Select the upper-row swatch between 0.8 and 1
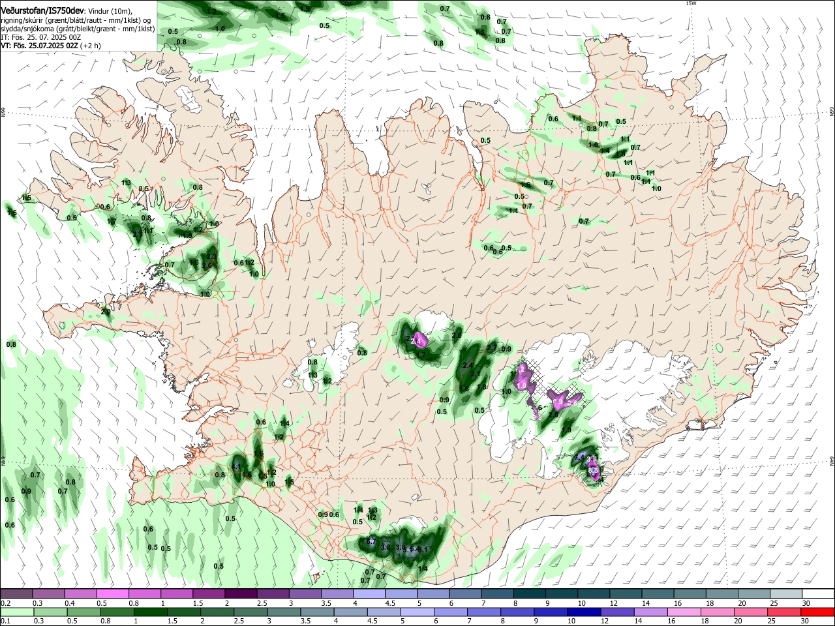This screenshot has width=835, height=626. [144, 593]
